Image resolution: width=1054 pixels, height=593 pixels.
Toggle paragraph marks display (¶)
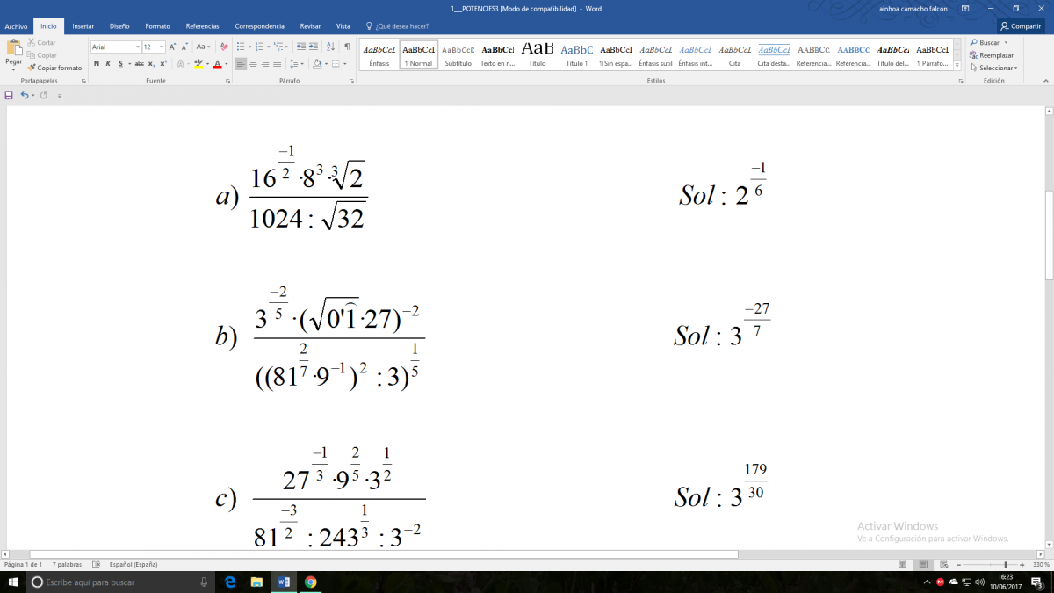(x=347, y=47)
